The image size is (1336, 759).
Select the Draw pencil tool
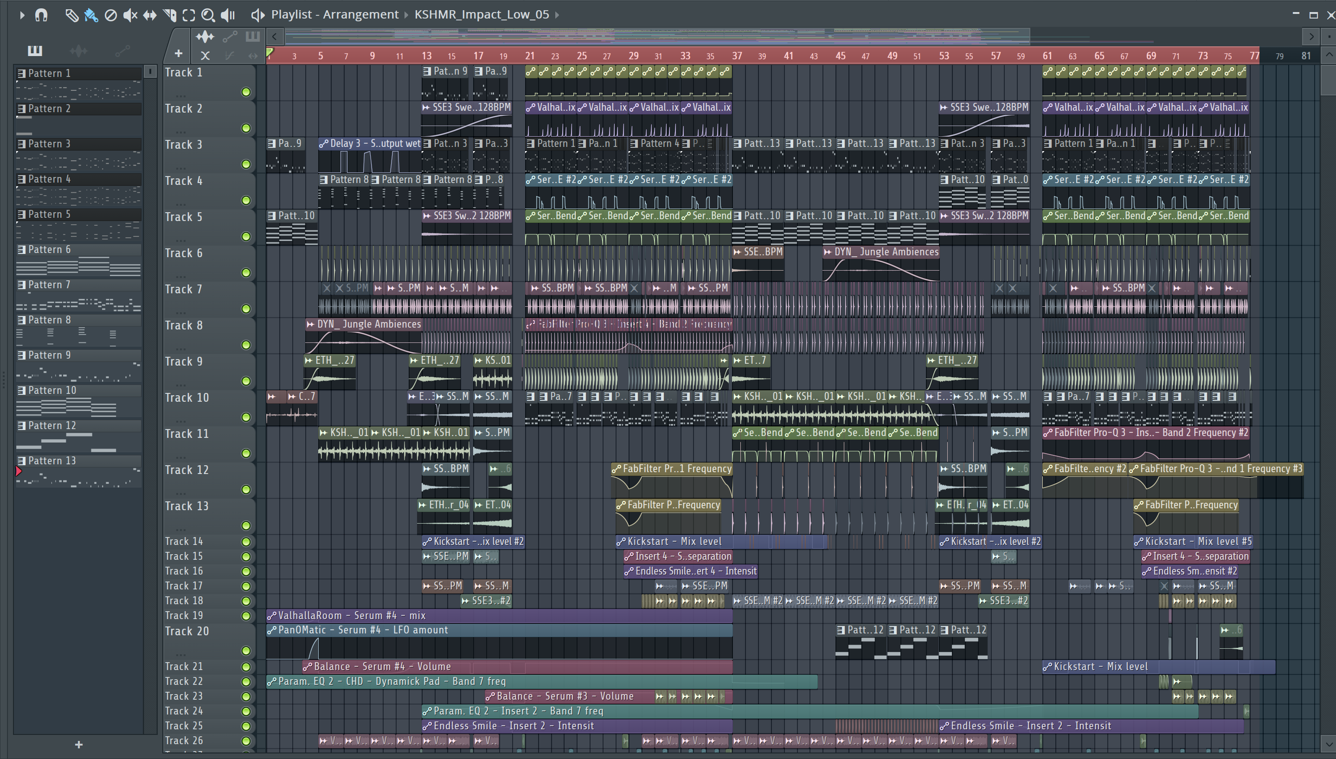(x=71, y=15)
